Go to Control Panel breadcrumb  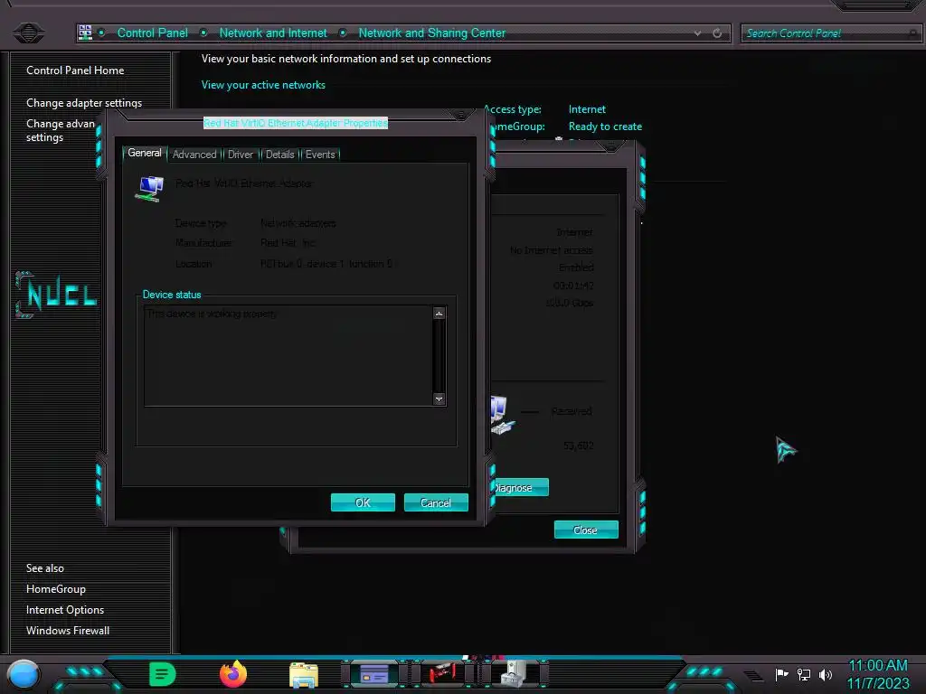point(152,33)
